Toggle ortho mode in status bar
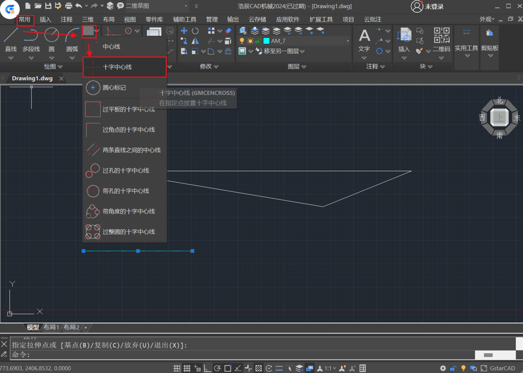523x373 pixels. coord(207,368)
